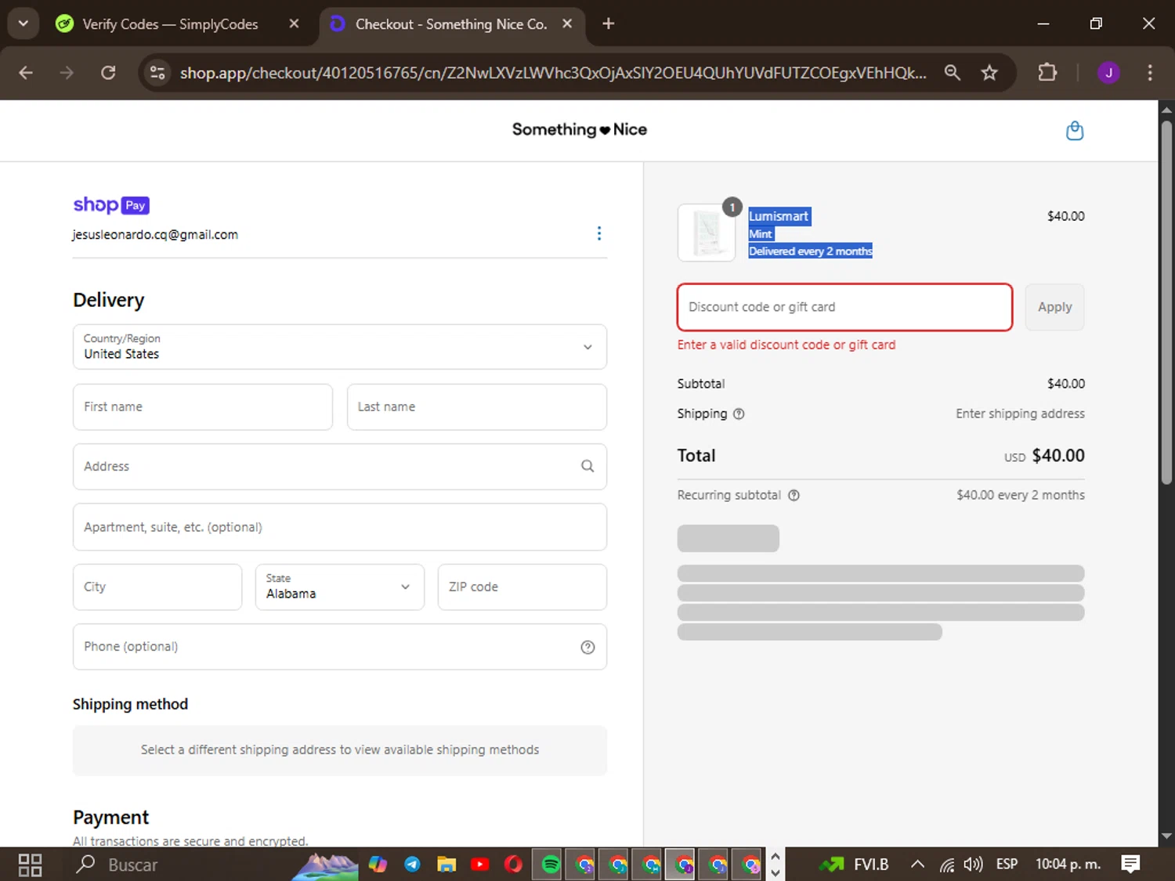Click the Lumismart product thumbnail
Image resolution: width=1175 pixels, height=881 pixels.
(x=707, y=233)
